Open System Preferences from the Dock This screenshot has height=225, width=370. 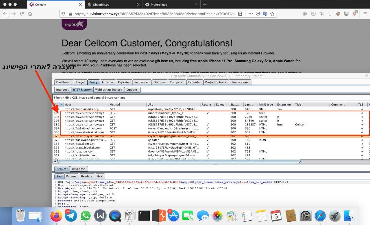tap(305, 215)
